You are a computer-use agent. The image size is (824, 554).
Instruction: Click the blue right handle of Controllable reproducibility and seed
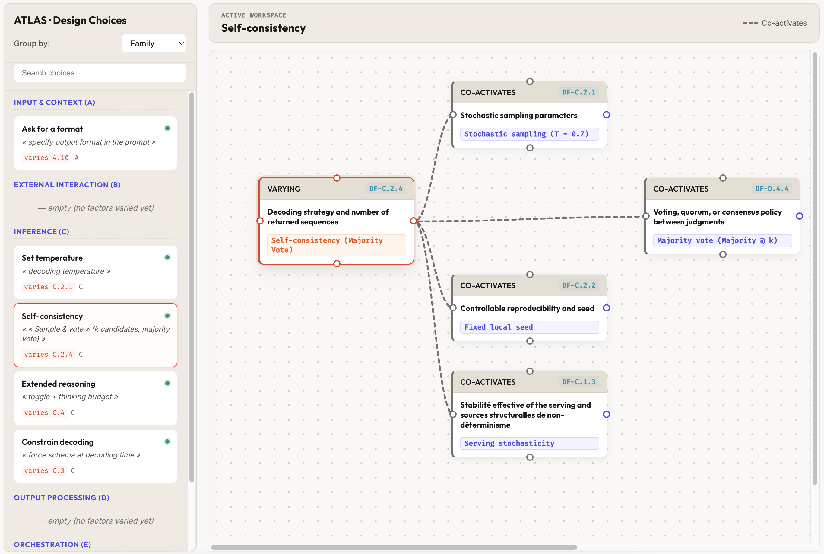pyautogui.click(x=607, y=308)
